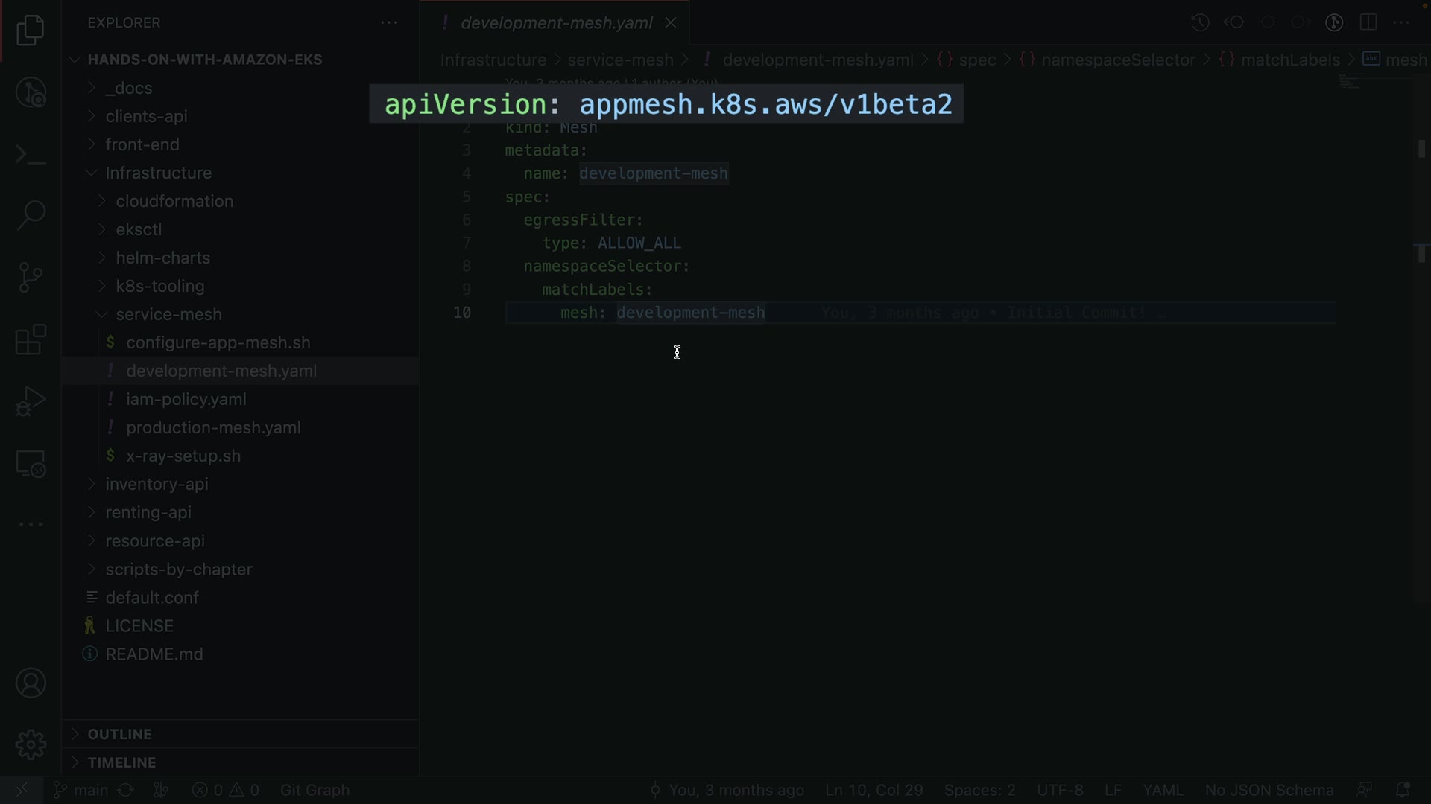Collapse the service-mesh folder

tap(168, 314)
